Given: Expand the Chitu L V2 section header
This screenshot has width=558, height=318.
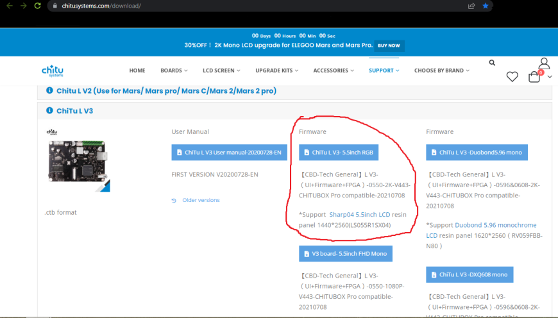Looking at the screenshot, I should 294,91.
